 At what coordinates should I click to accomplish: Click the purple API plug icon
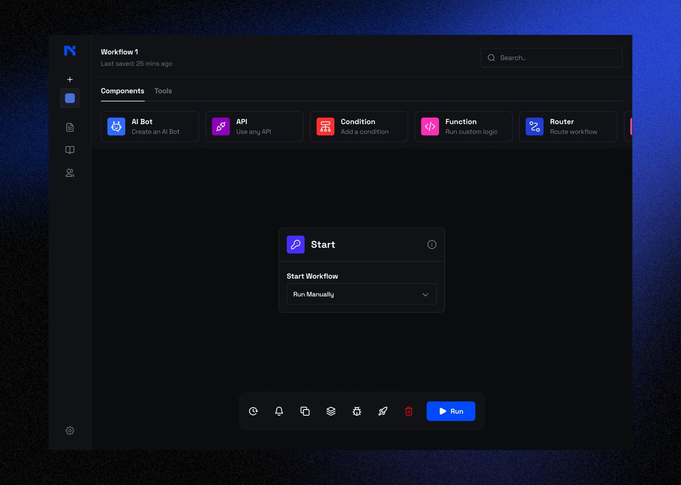point(221,126)
